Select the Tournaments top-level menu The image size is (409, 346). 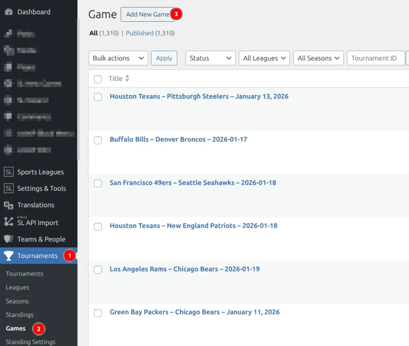pos(39,256)
